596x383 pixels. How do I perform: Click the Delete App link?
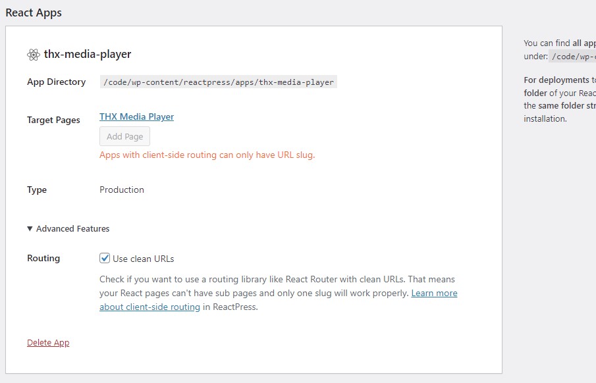[x=48, y=343]
